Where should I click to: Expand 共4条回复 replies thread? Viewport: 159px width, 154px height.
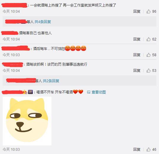(43, 22)
